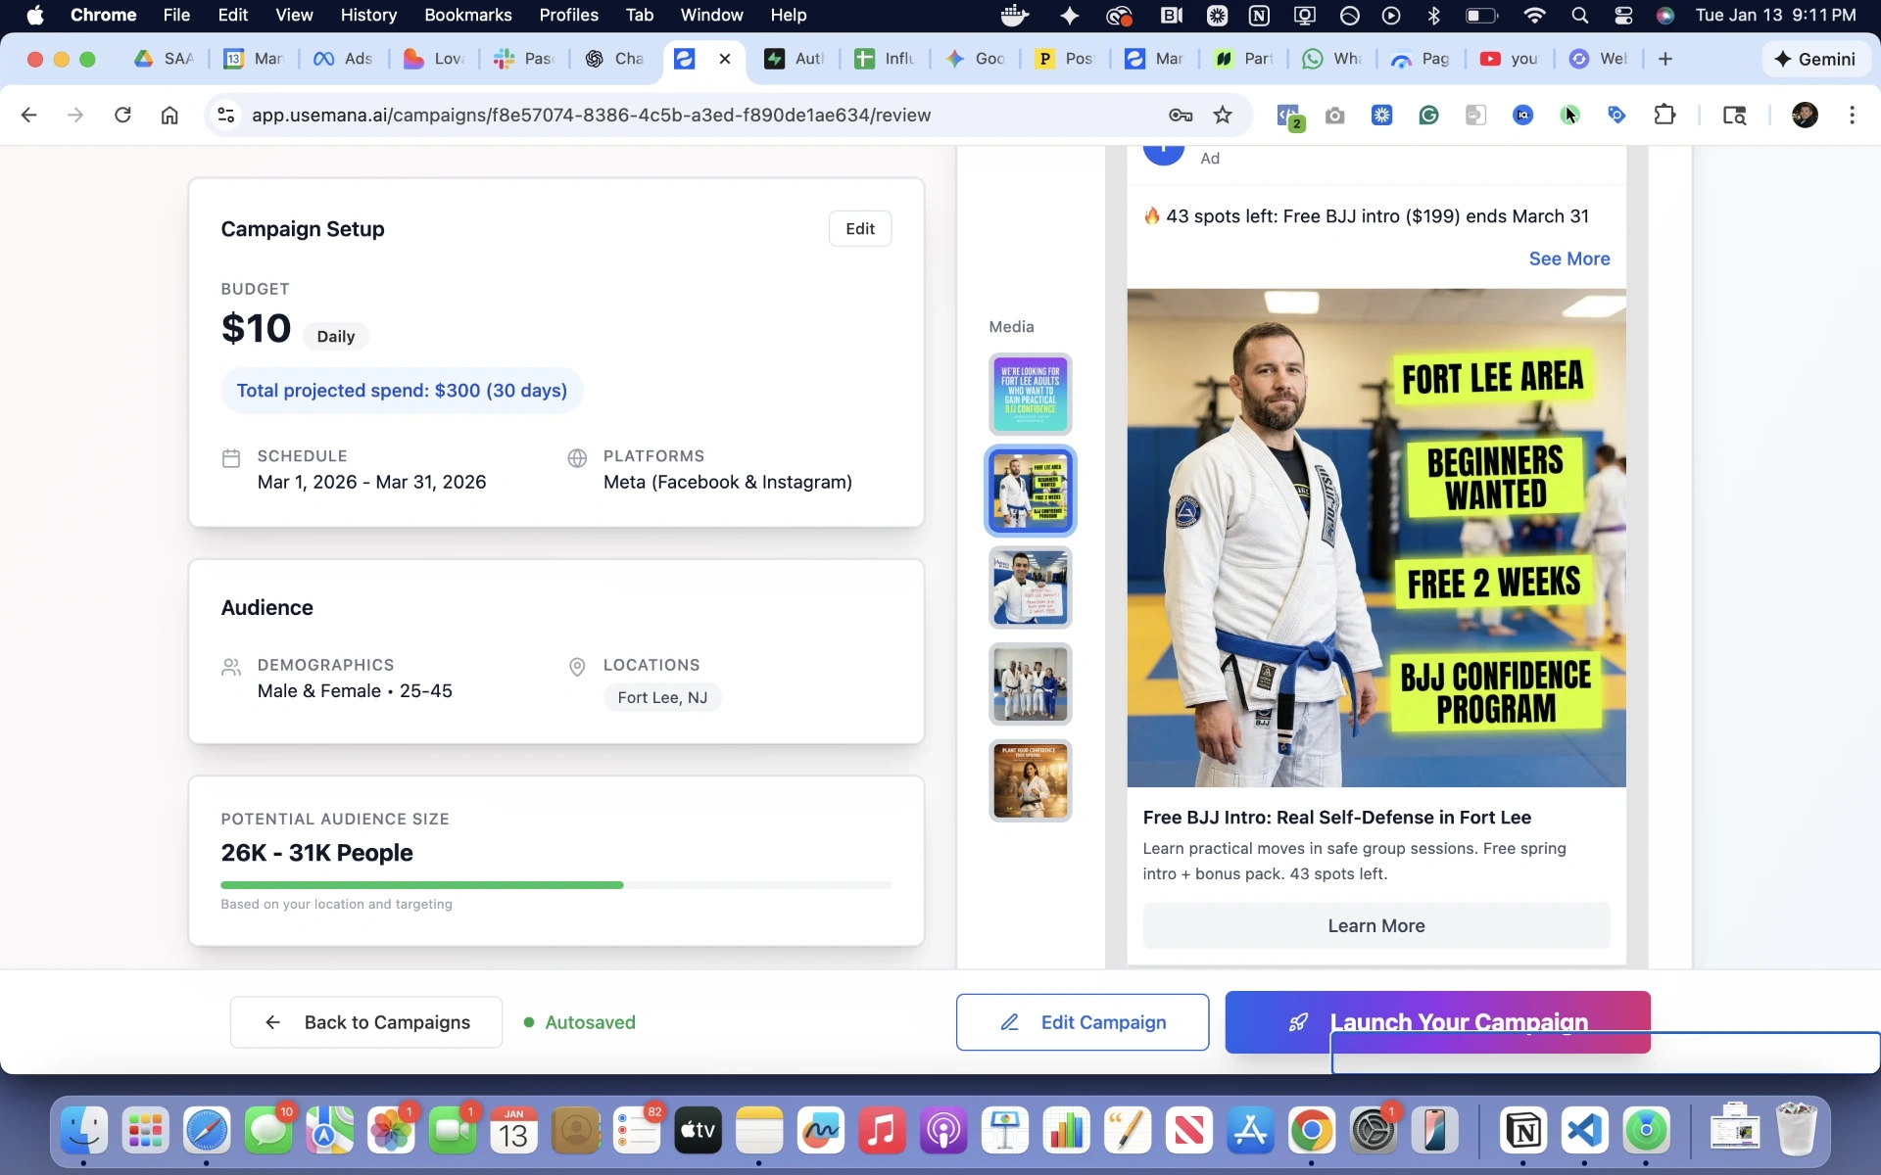This screenshot has width=1881, height=1175.
Task: Open the Bookmarks menu in menu bar
Action: click(467, 15)
